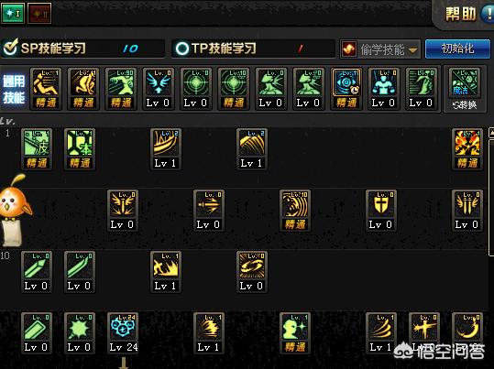Viewport: 494px width, 369px height.
Task: Click the blue winged arrow general skill
Action: 158,89
